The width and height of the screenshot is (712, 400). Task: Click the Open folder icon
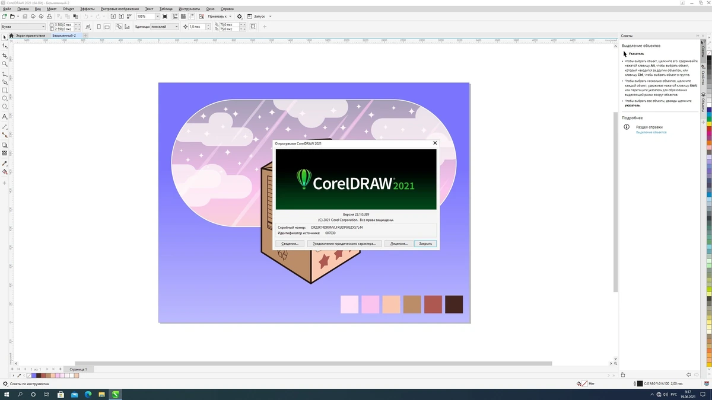[12, 16]
